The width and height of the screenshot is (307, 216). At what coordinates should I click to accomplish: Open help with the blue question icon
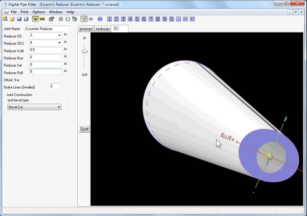(100, 19)
